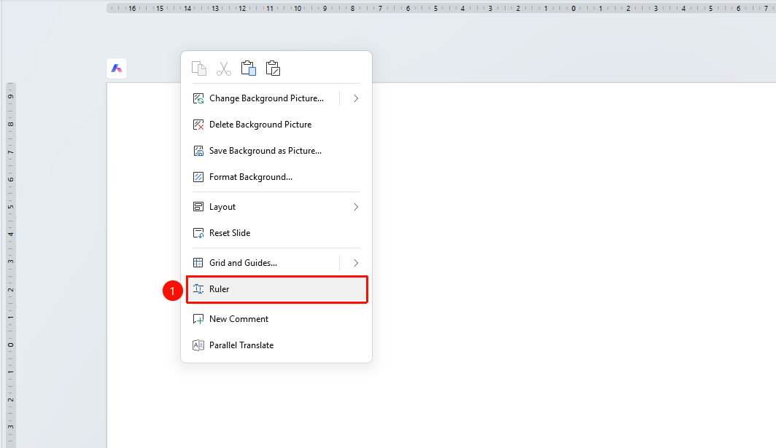The height and width of the screenshot is (448, 776).
Task: Open Grid and Guides... text entry
Action: [x=243, y=262]
